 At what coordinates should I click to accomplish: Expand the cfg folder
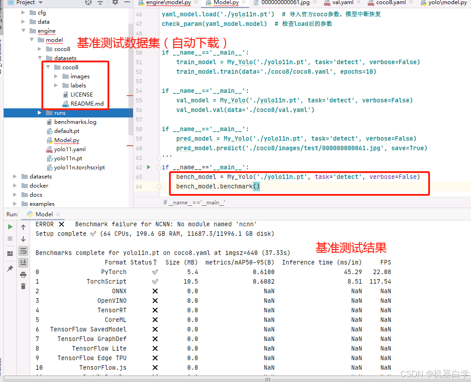pyautogui.click(x=23, y=13)
